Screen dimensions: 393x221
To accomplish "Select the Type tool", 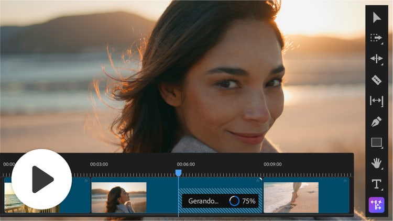I will pyautogui.click(x=376, y=184).
